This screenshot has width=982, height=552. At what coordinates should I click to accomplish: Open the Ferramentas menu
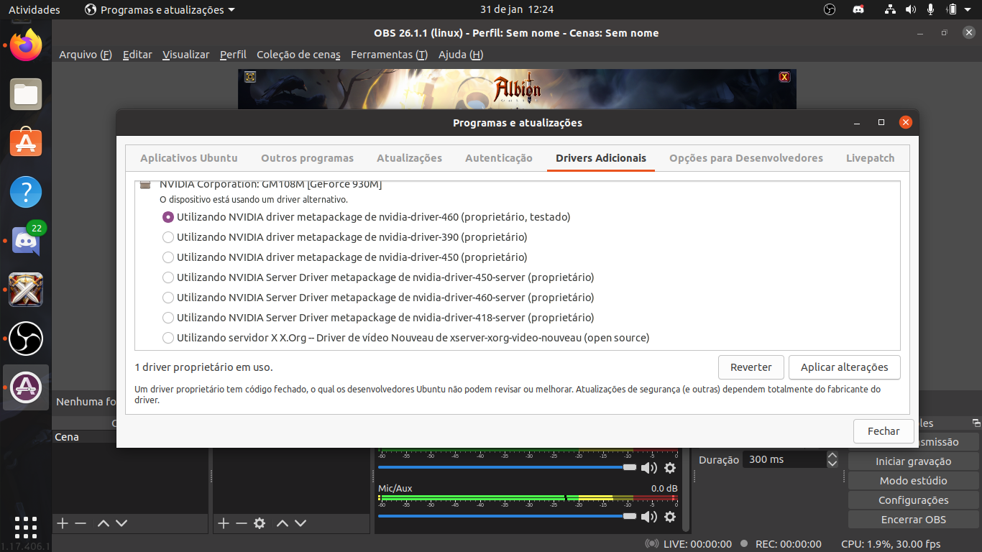tap(389, 55)
